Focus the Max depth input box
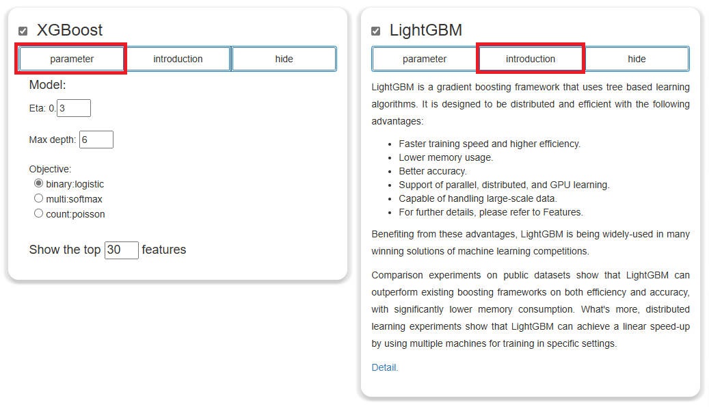This screenshot has width=709, height=407. [96, 140]
